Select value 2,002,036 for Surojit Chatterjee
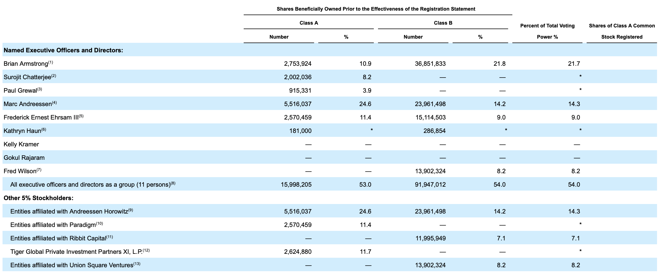The height and width of the screenshot is (272, 659). 298,77
